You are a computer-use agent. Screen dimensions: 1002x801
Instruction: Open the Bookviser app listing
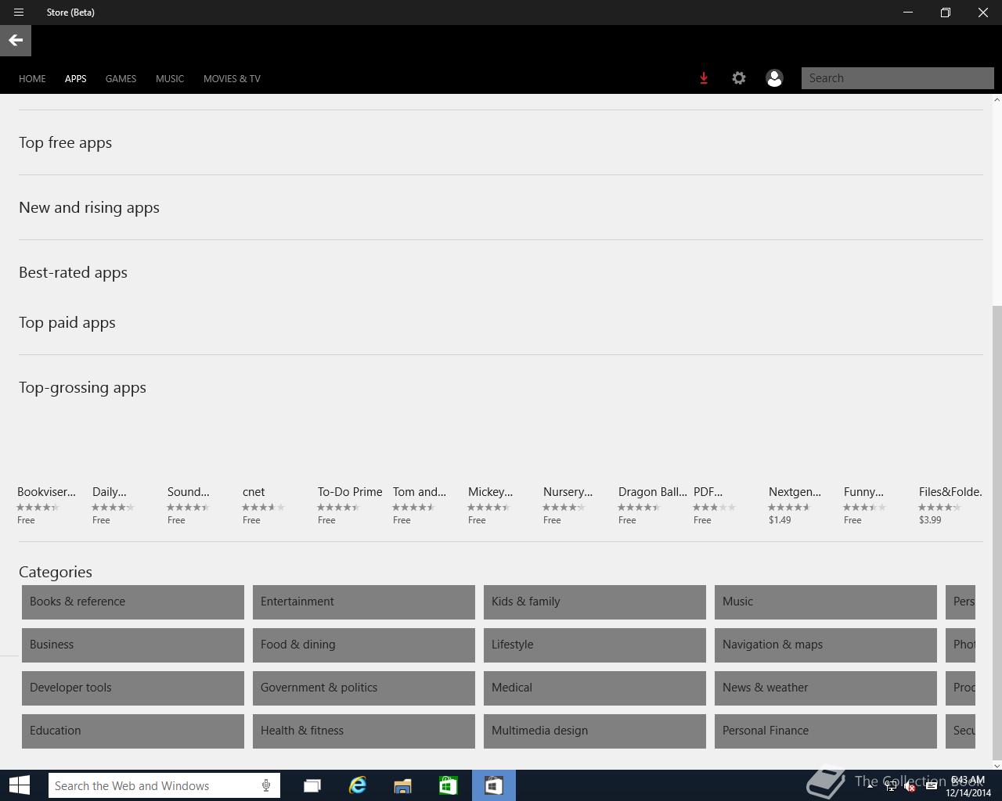click(x=47, y=505)
